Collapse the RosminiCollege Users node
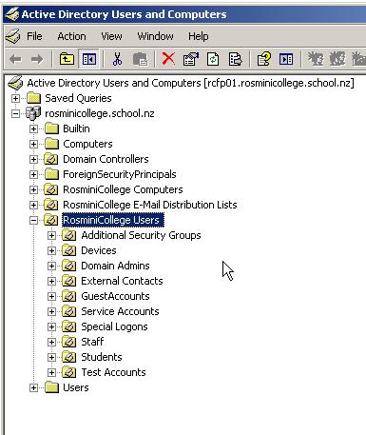The height and width of the screenshot is (435, 366). [x=33, y=220]
